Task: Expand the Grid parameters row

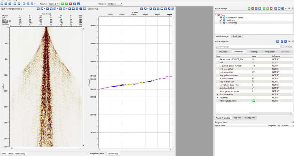Action: click(217, 94)
